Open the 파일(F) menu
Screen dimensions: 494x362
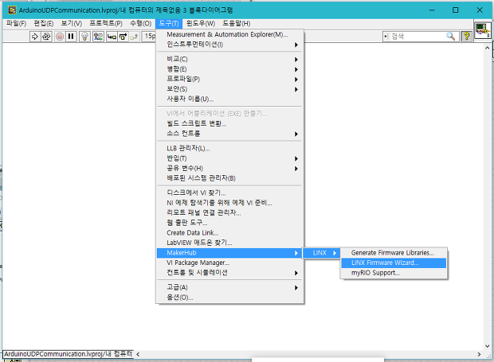pyautogui.click(x=16, y=23)
